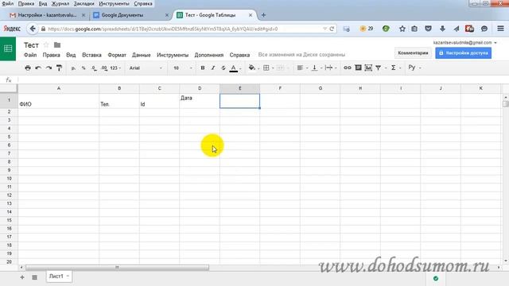Click the Insert comment icon

click(358, 68)
